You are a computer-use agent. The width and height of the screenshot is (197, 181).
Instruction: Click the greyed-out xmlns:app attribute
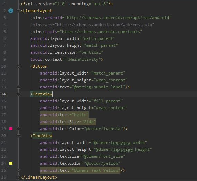pos(92,25)
